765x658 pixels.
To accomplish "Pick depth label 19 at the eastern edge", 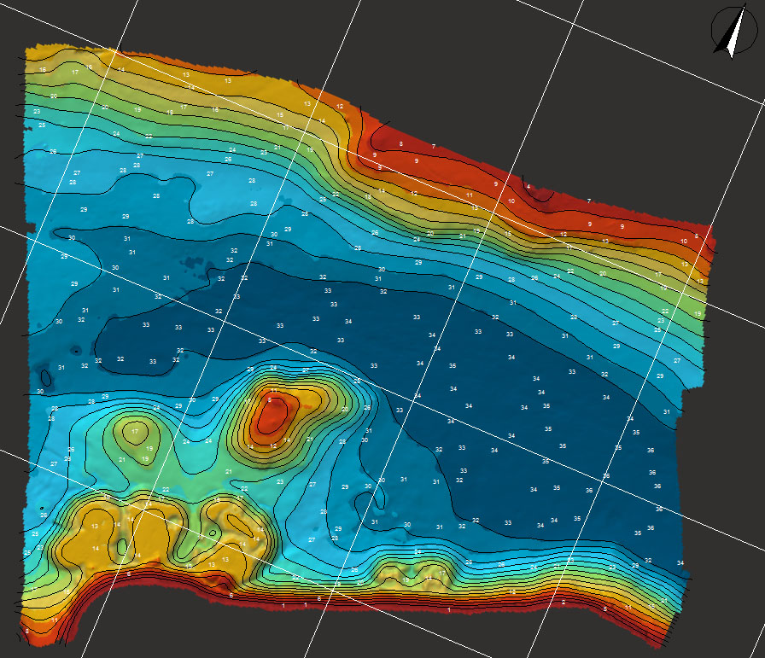I will [x=698, y=314].
